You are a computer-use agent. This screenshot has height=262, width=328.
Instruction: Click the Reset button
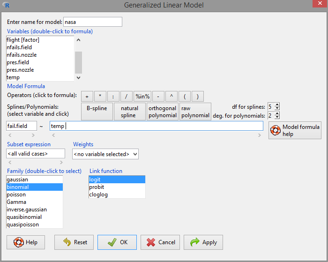pos(74,242)
